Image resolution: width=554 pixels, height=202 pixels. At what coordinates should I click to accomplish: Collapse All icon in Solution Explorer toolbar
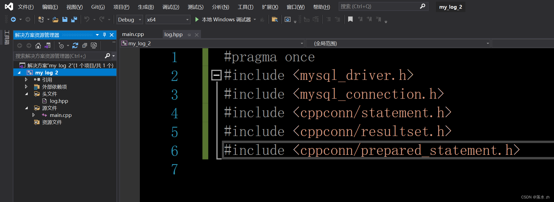tap(85, 46)
